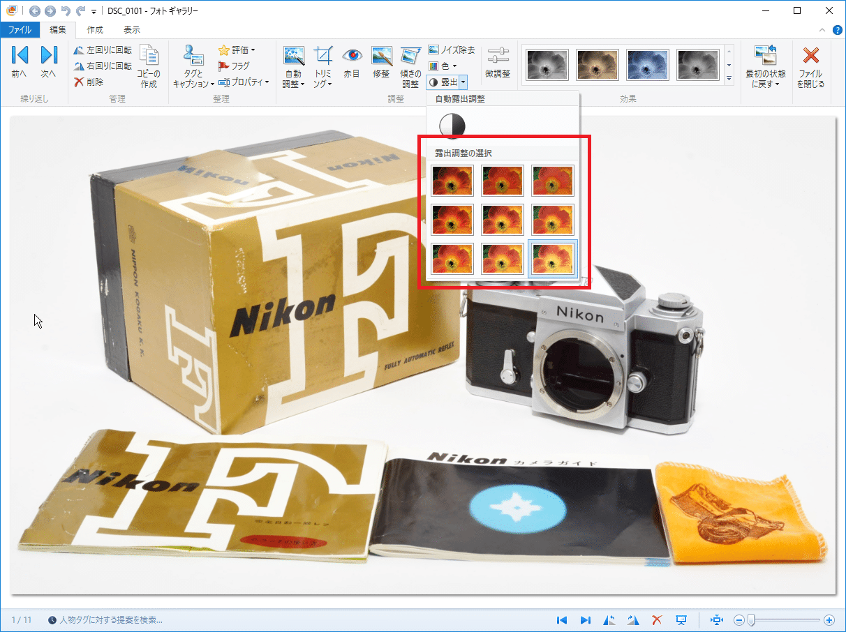Choose top-right exposure preset thumbnail
Viewport: 846px width, 632px height.
pyautogui.click(x=553, y=181)
